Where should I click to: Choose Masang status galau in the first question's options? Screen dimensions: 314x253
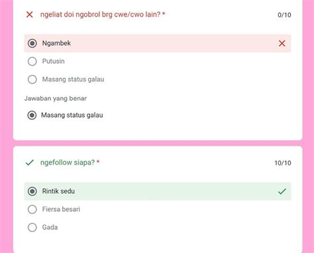tap(32, 79)
